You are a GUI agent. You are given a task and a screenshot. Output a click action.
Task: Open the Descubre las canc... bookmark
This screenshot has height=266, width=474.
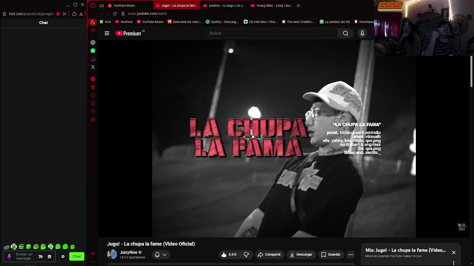click(184, 22)
